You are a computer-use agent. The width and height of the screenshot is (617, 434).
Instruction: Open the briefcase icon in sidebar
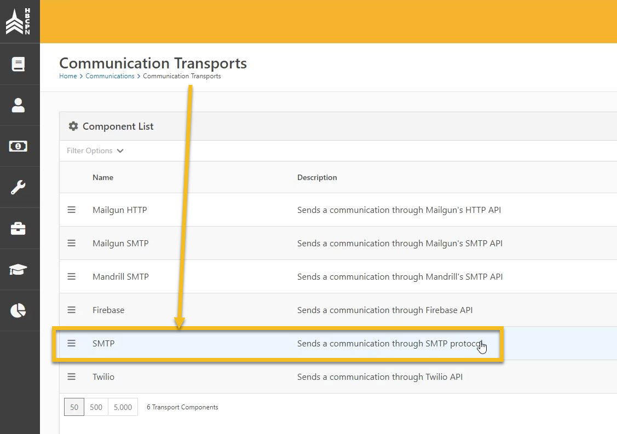pyautogui.click(x=18, y=228)
